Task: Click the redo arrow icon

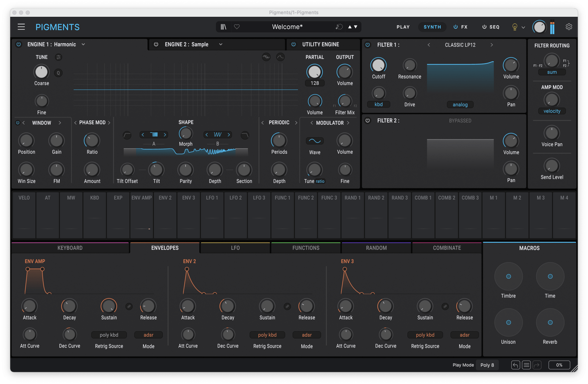Action: 537,365
